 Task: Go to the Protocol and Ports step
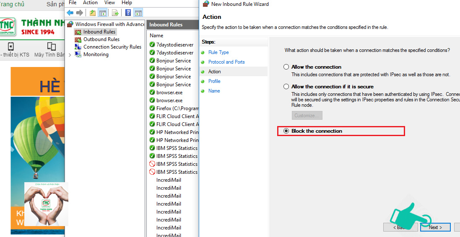pyautogui.click(x=226, y=62)
